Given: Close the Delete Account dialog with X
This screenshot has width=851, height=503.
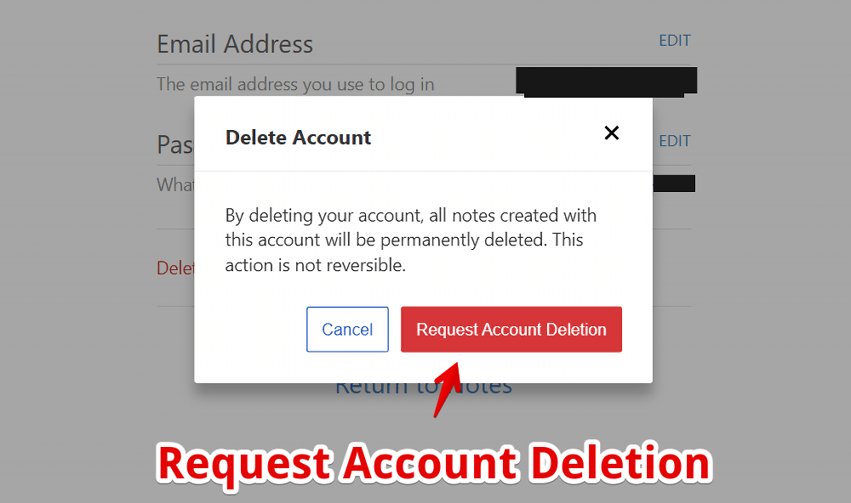Looking at the screenshot, I should (x=611, y=133).
